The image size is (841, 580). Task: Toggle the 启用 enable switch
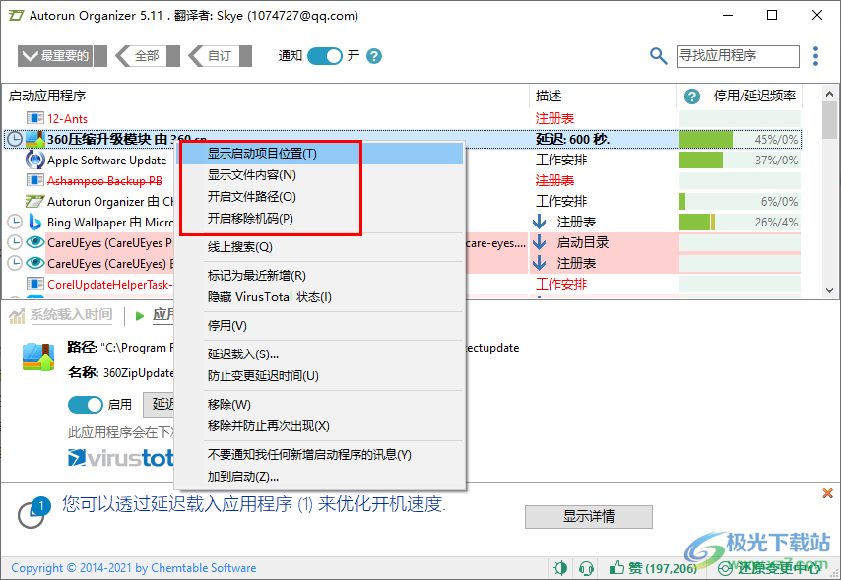pyautogui.click(x=86, y=405)
